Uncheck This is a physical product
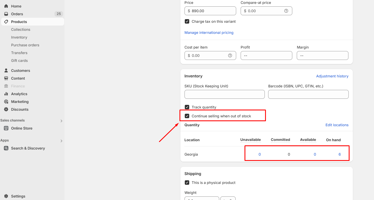 (187, 183)
